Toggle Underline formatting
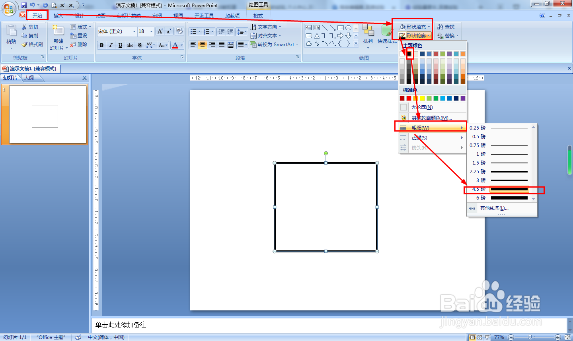Image resolution: width=573 pixels, height=341 pixels. [120, 45]
